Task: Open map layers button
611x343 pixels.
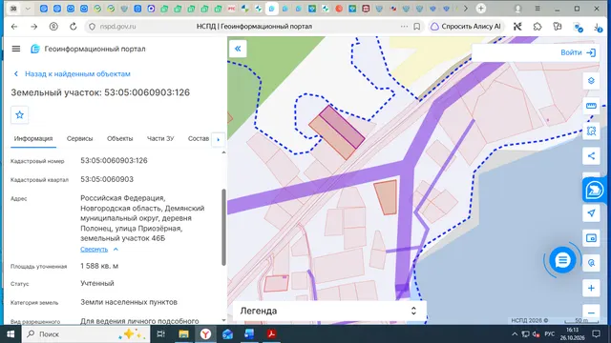Action: point(591,80)
